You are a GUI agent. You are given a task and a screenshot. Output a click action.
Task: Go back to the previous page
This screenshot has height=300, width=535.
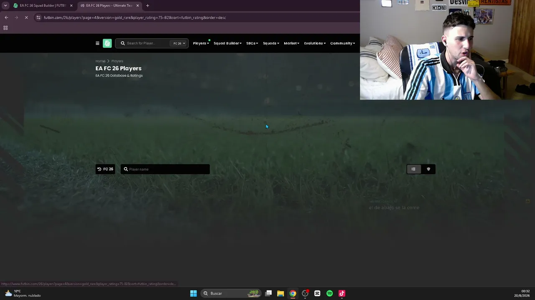(6, 17)
